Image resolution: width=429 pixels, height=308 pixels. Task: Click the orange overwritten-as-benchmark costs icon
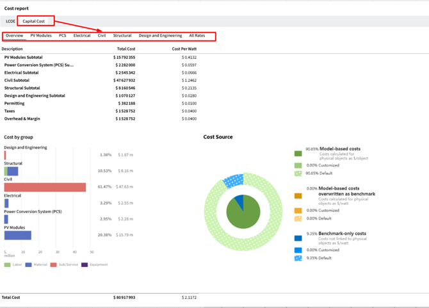298,196
